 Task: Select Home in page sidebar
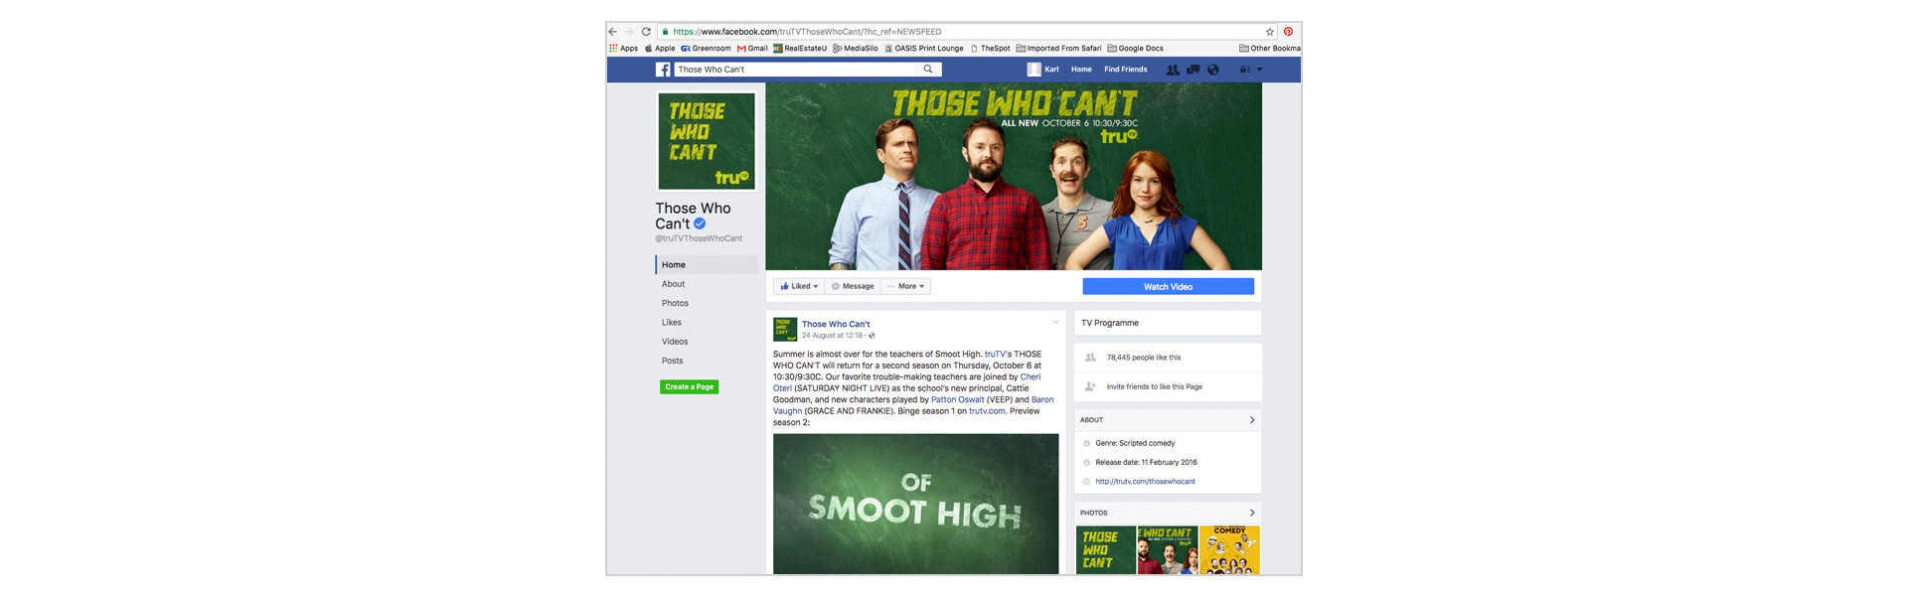[x=707, y=265]
